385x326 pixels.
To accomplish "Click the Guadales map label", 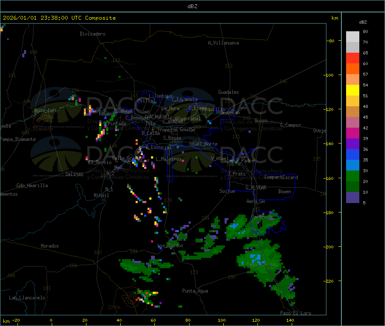I will tap(228, 92).
